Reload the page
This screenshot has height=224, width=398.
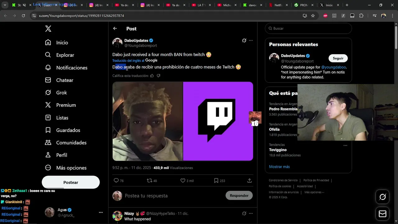click(x=23, y=16)
